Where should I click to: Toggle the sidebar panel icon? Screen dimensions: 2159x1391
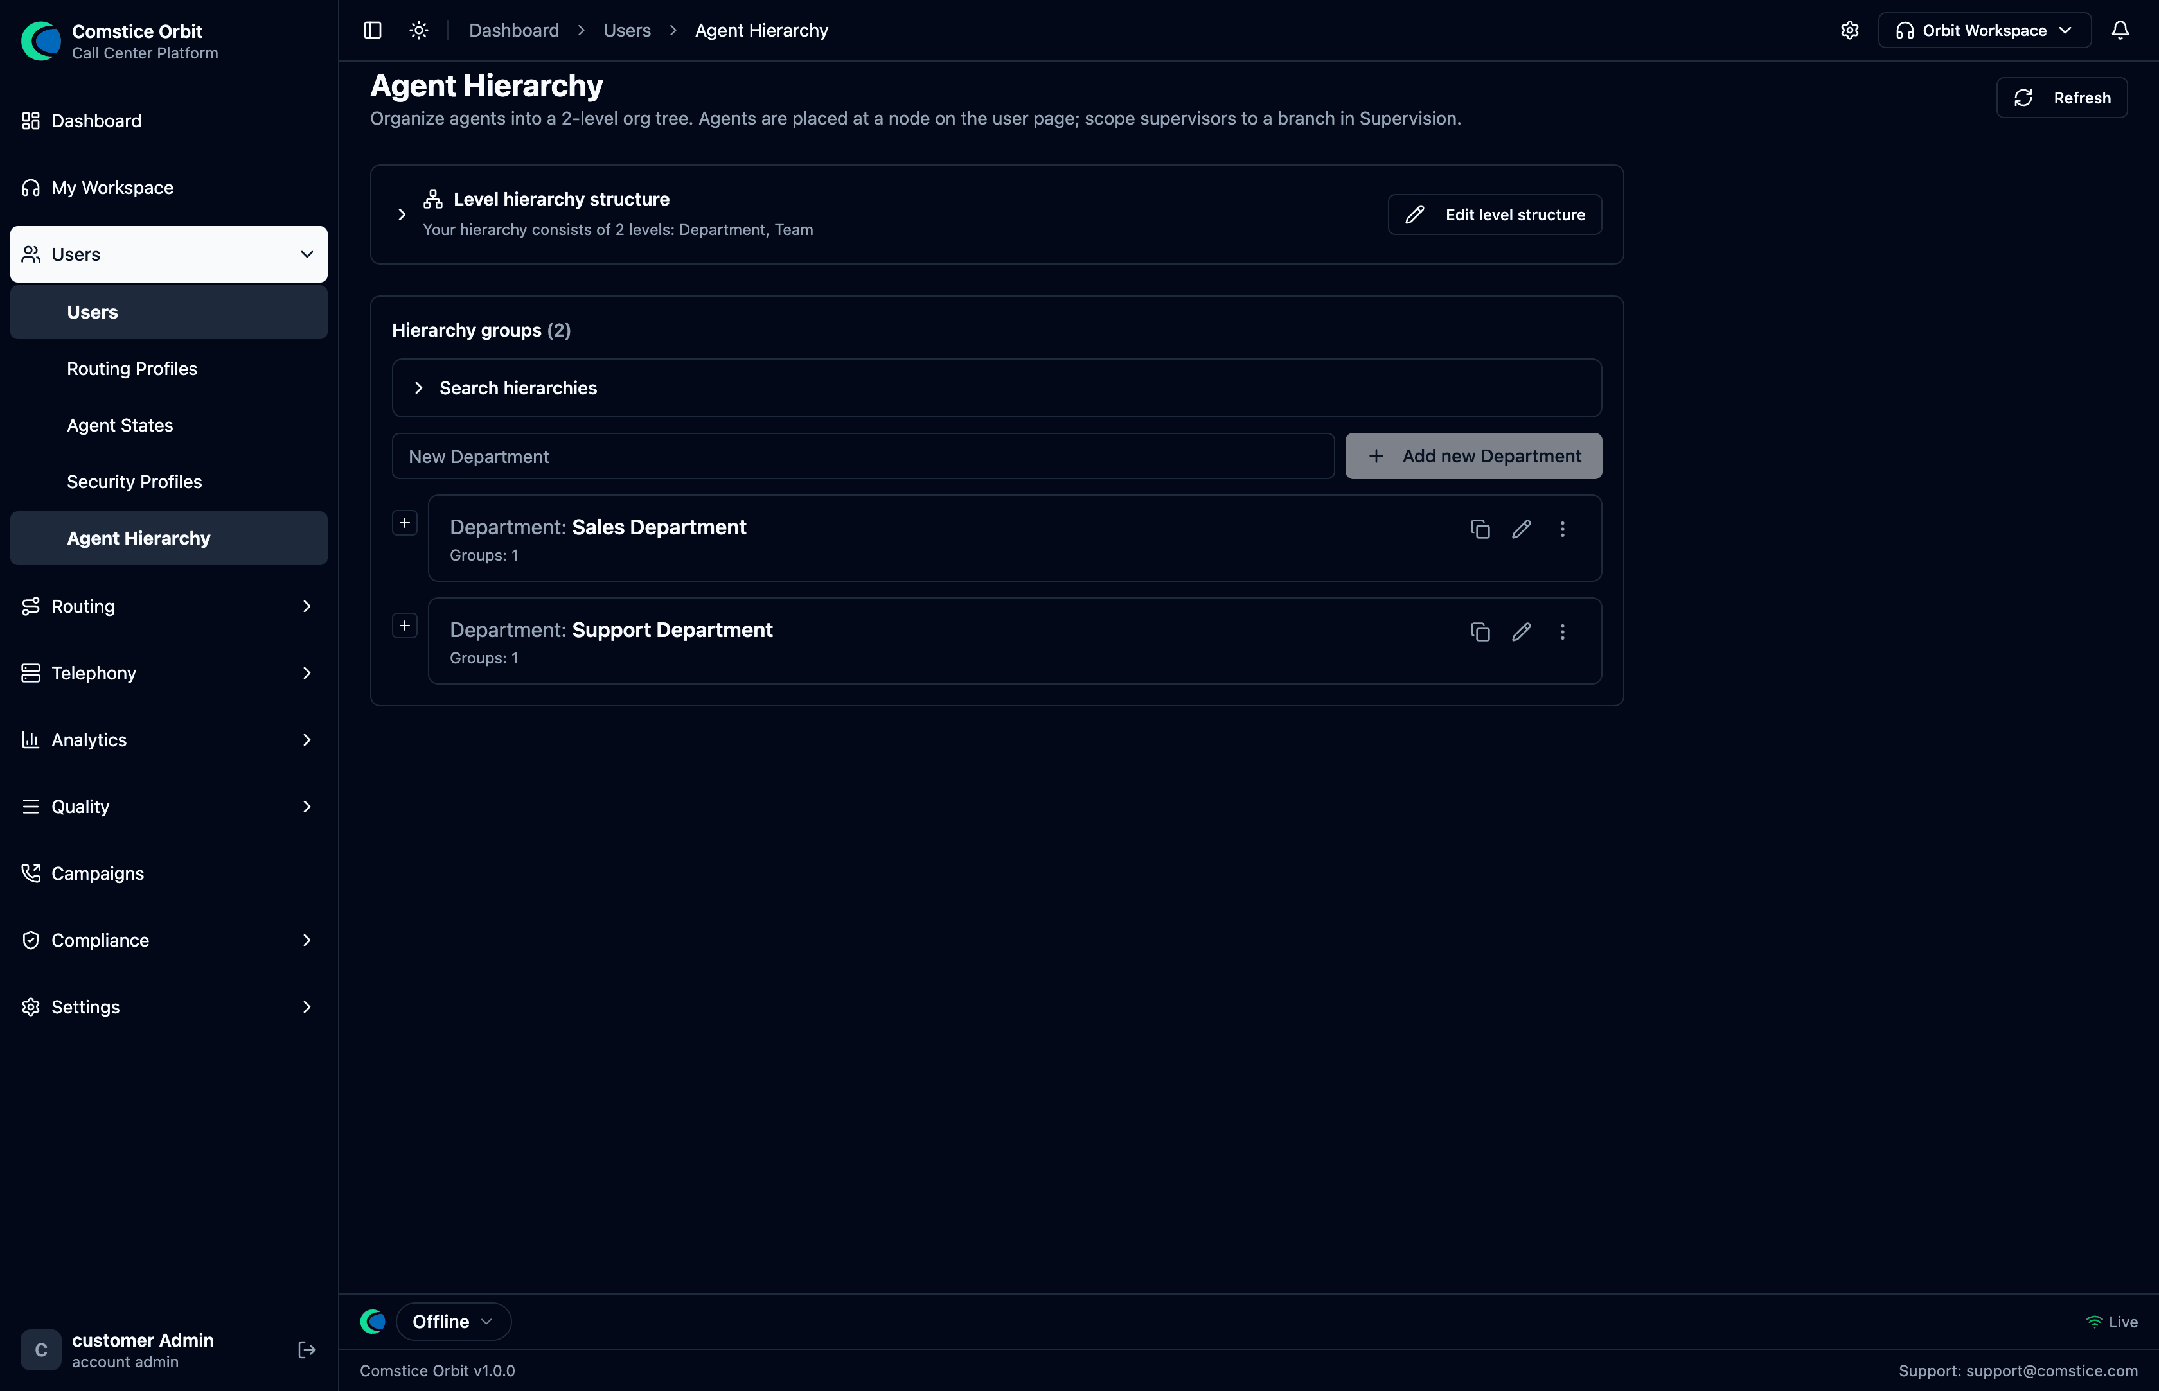(372, 30)
